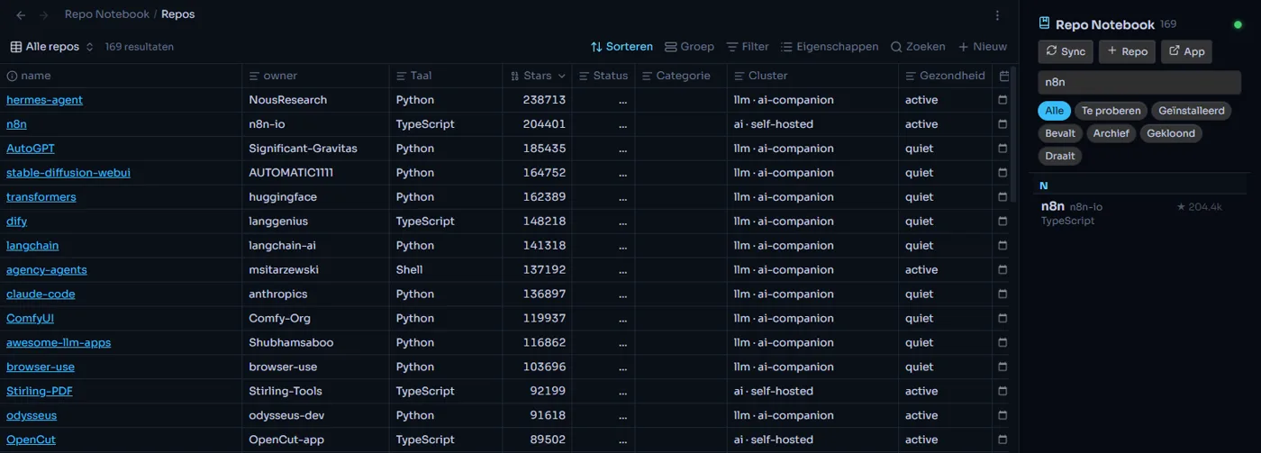The width and height of the screenshot is (1261, 453).
Task: Open the three-dot page options menu
Action: pos(997,15)
